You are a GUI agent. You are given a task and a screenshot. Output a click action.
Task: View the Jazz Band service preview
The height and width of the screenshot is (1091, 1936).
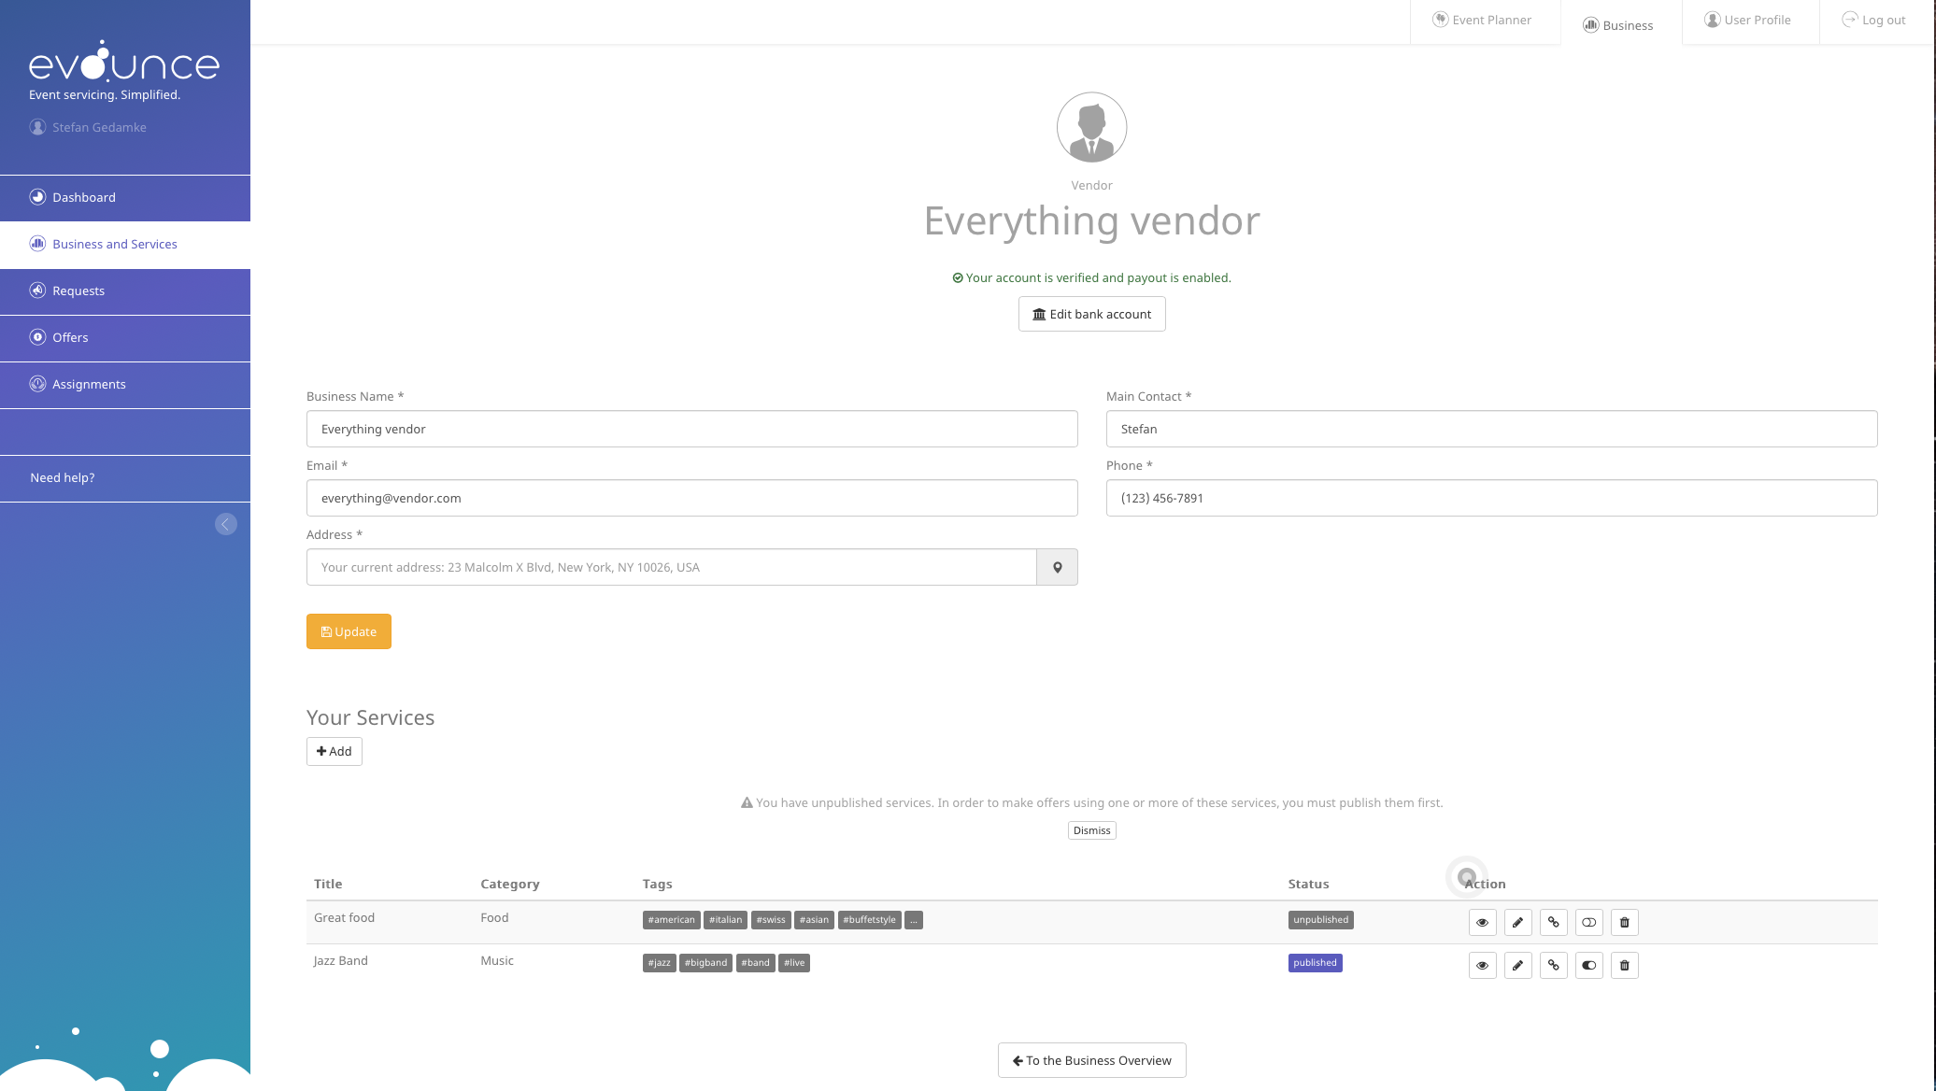pos(1482,965)
